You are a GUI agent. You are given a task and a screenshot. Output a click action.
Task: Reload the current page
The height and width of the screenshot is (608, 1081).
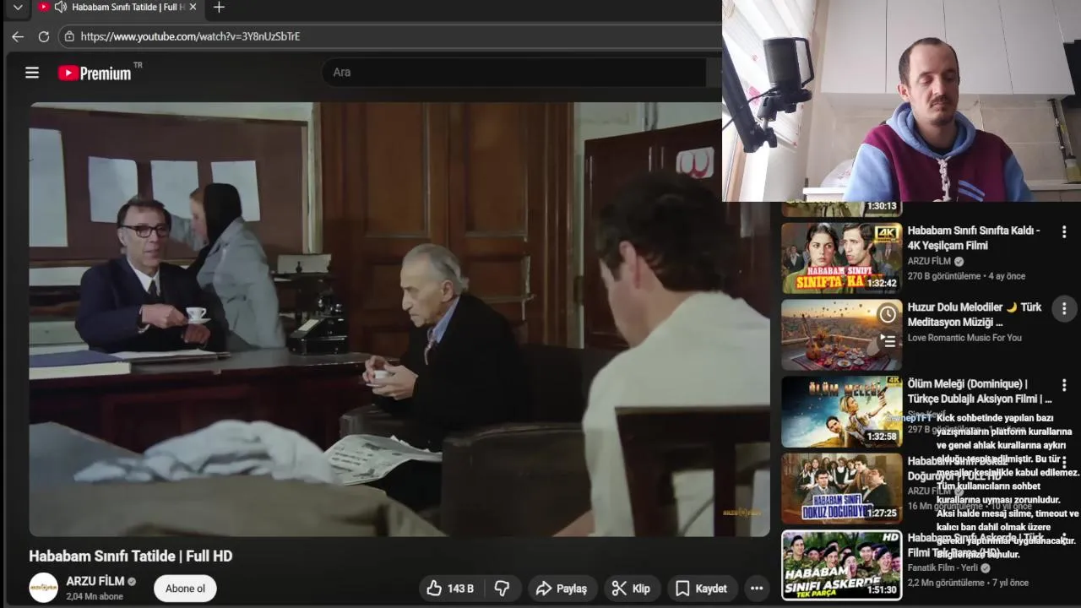click(x=44, y=36)
